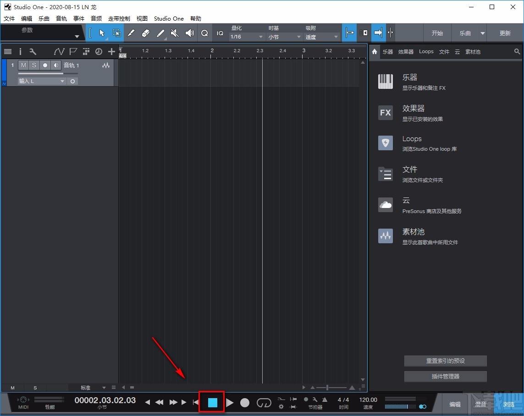
Task: Show automation curve icon
Action: [59, 51]
